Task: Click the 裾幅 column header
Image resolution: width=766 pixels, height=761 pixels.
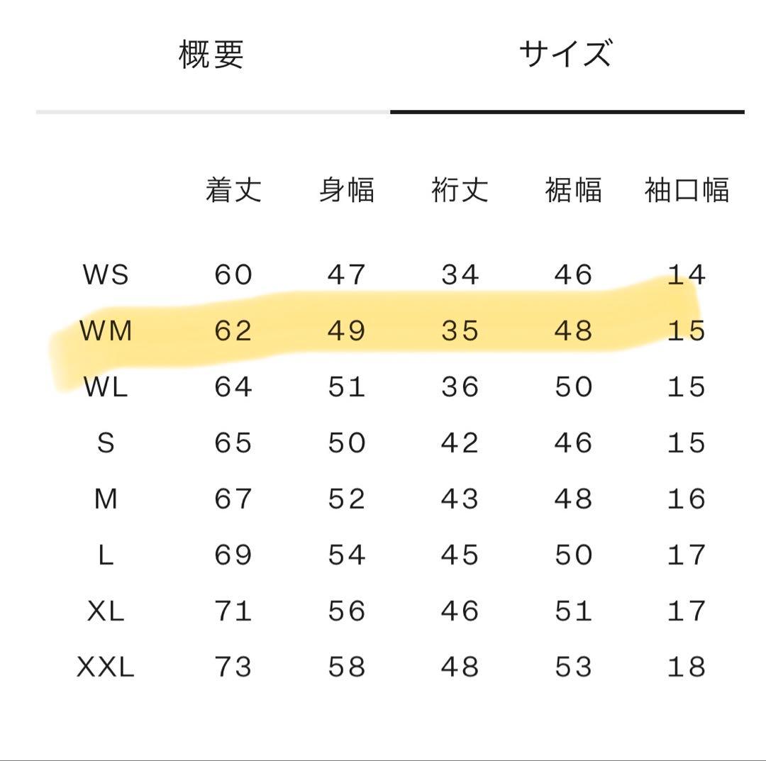Action: click(573, 190)
